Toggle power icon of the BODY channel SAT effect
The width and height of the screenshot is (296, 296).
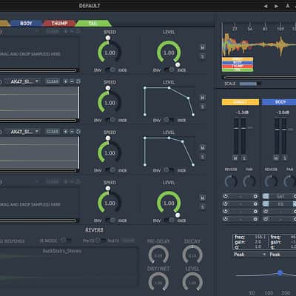click(x=266, y=196)
